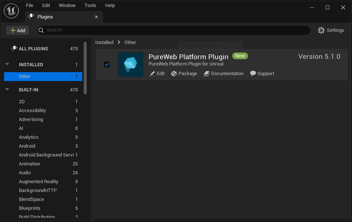Select the AI category
The width and height of the screenshot is (352, 222).
tap(43, 128)
